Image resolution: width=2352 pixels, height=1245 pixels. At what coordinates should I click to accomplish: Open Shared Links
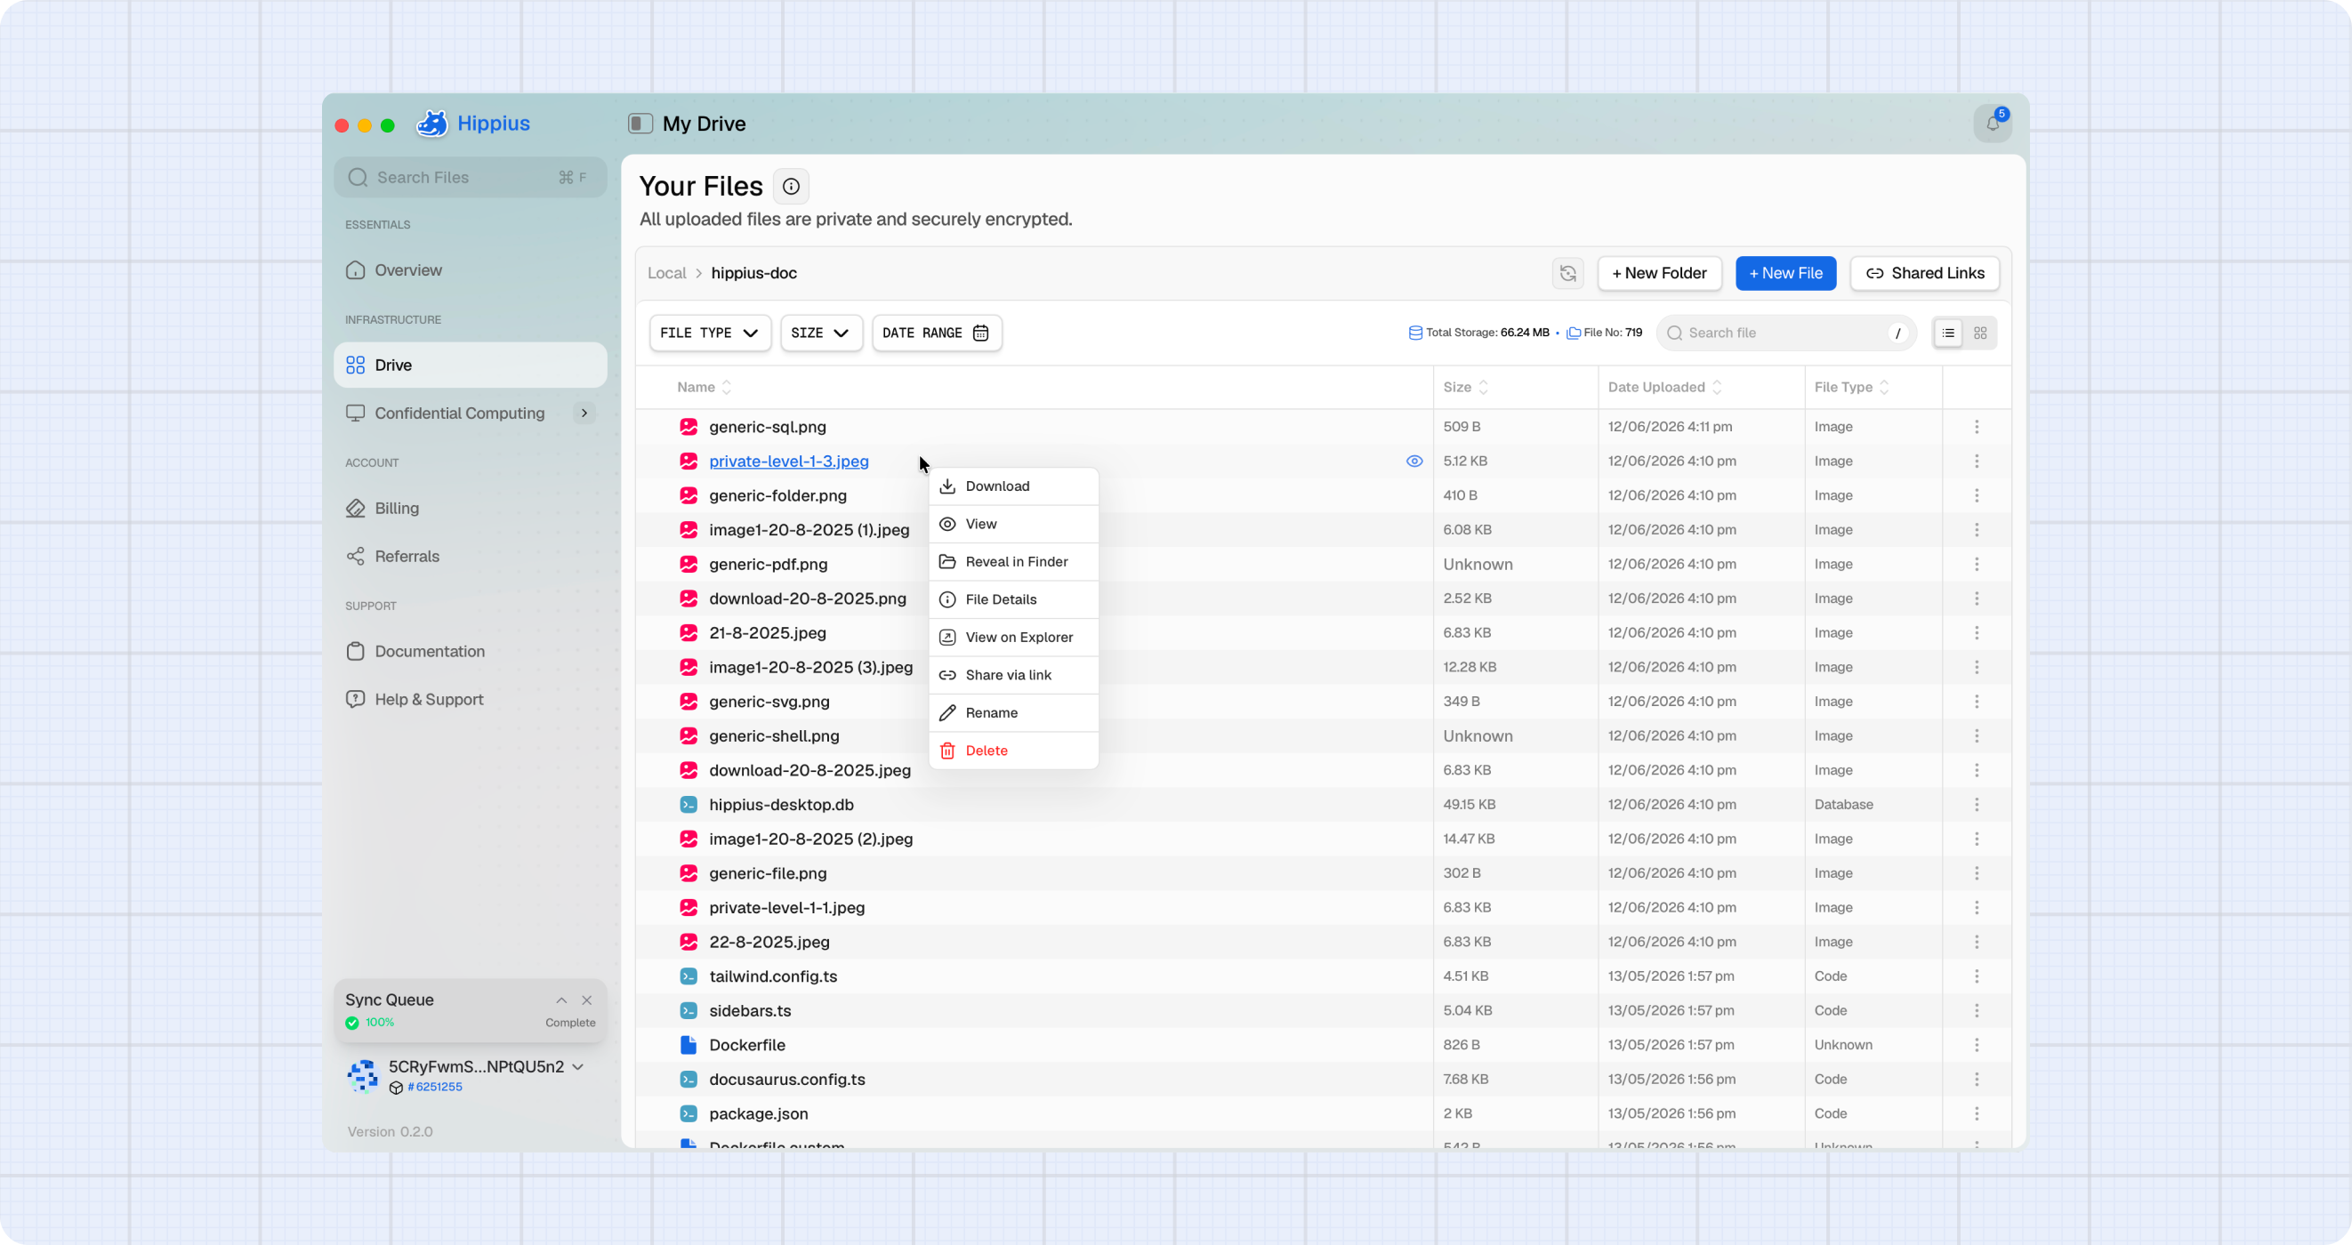(x=1925, y=273)
